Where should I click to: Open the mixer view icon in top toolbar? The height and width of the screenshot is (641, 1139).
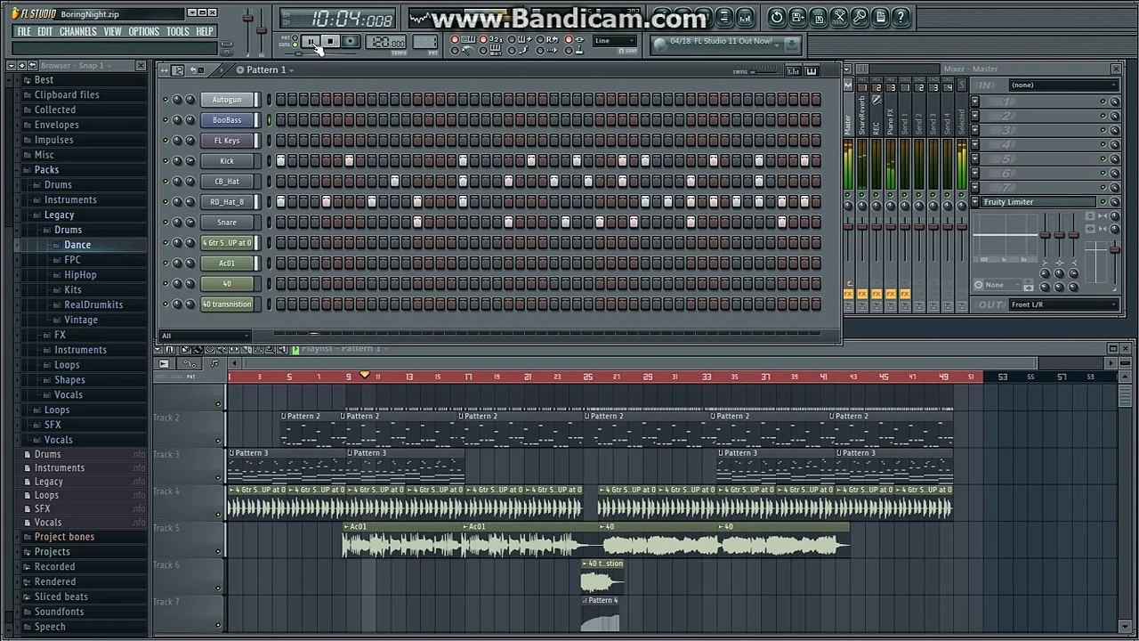tap(745, 18)
